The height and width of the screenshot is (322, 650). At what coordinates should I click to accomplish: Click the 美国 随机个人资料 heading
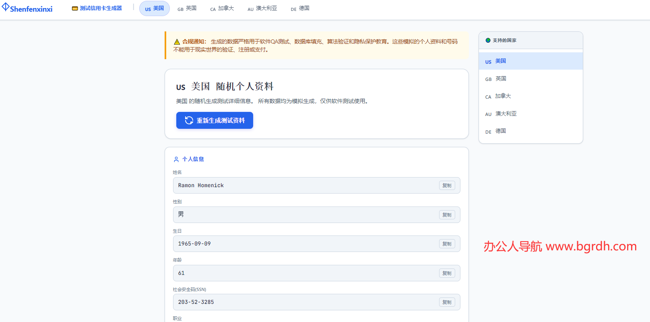(225, 87)
